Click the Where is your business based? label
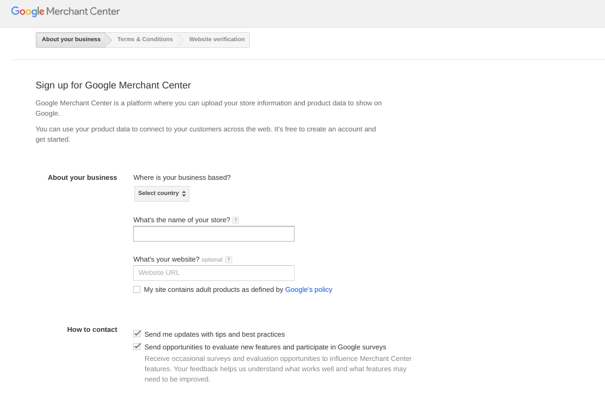This screenshot has width=605, height=393. pyautogui.click(x=182, y=177)
